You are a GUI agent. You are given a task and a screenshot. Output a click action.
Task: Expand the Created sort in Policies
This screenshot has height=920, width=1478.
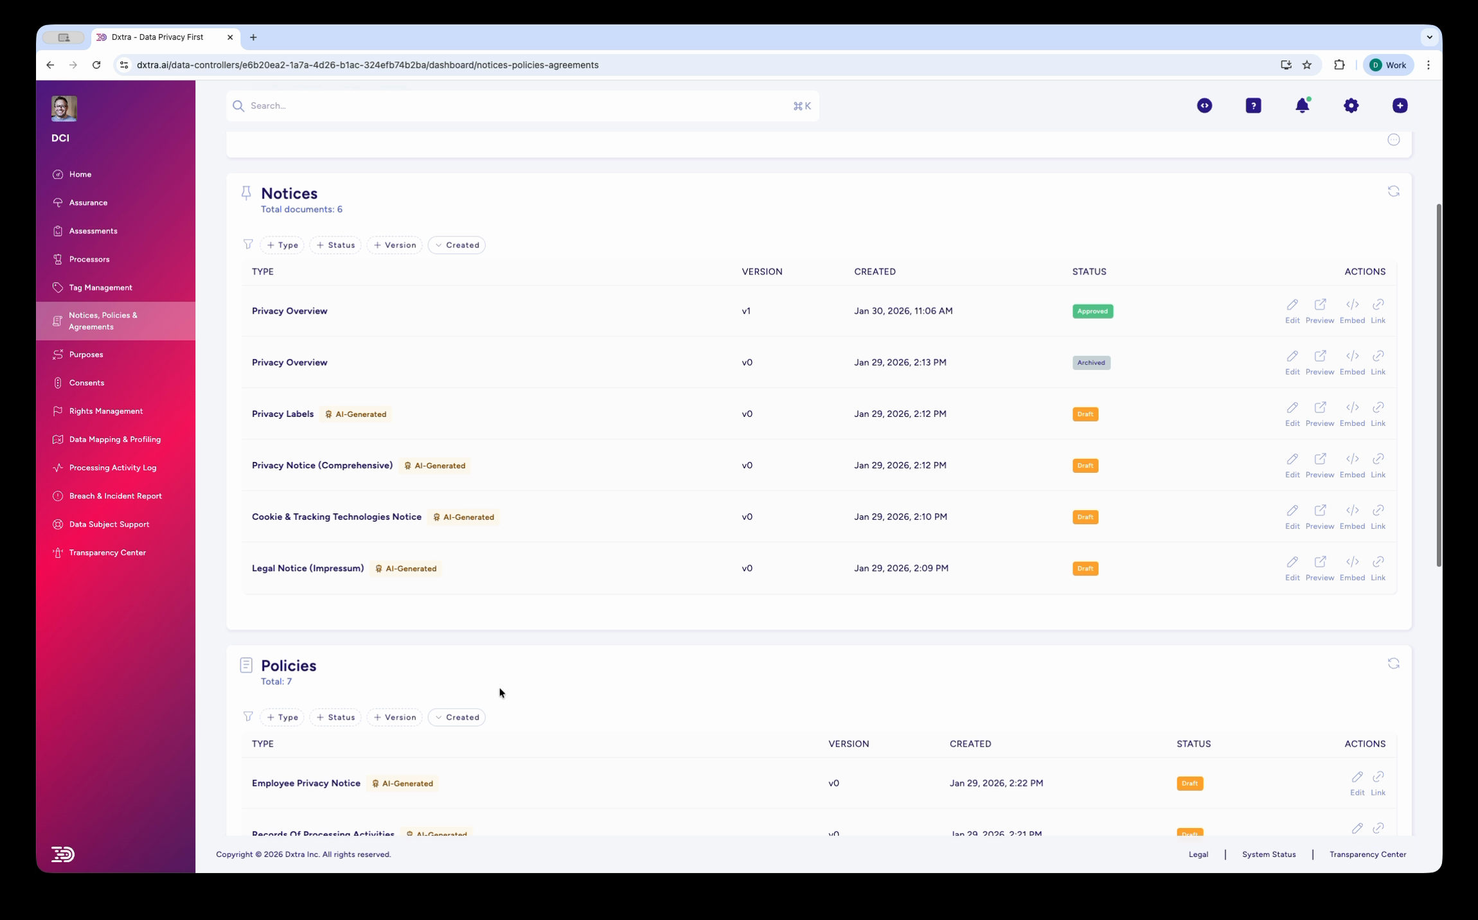[x=456, y=717]
